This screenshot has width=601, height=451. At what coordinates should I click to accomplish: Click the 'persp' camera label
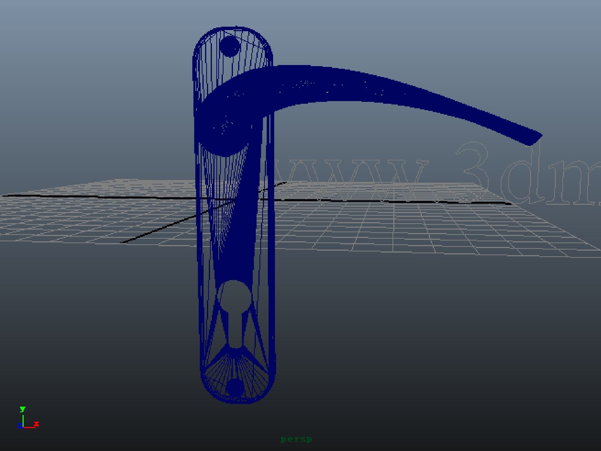(296, 439)
